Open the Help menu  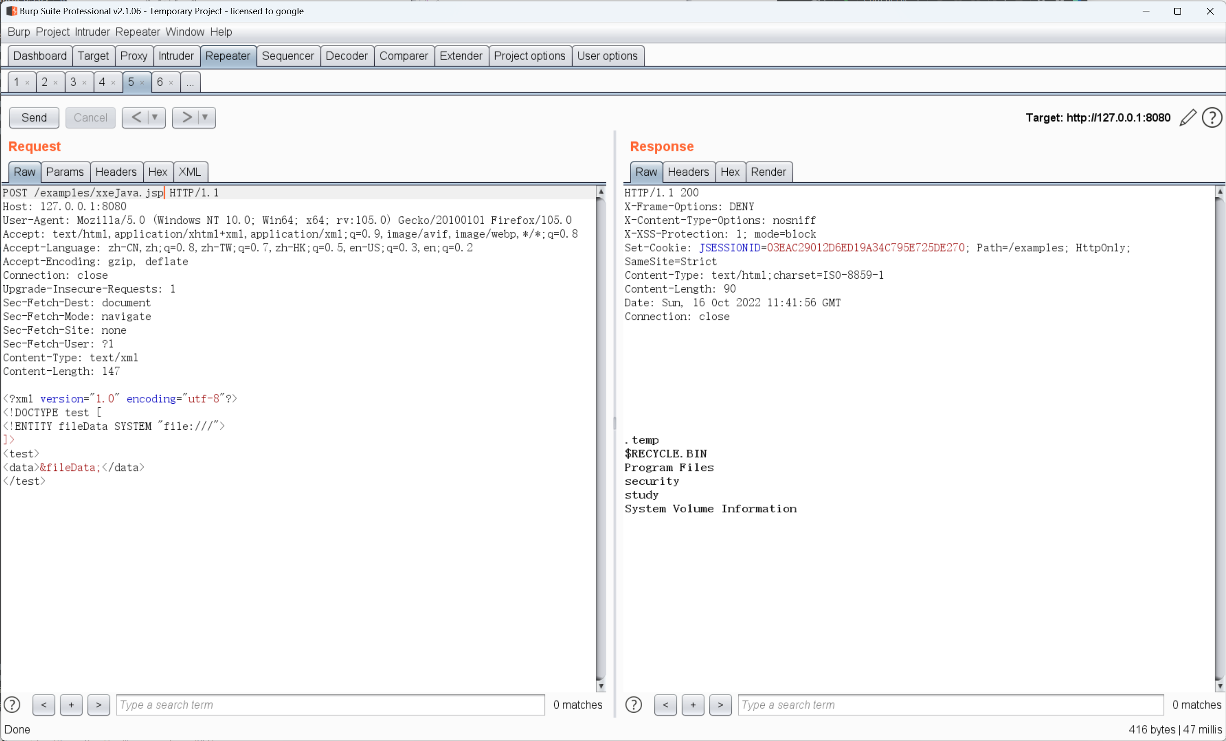click(221, 32)
